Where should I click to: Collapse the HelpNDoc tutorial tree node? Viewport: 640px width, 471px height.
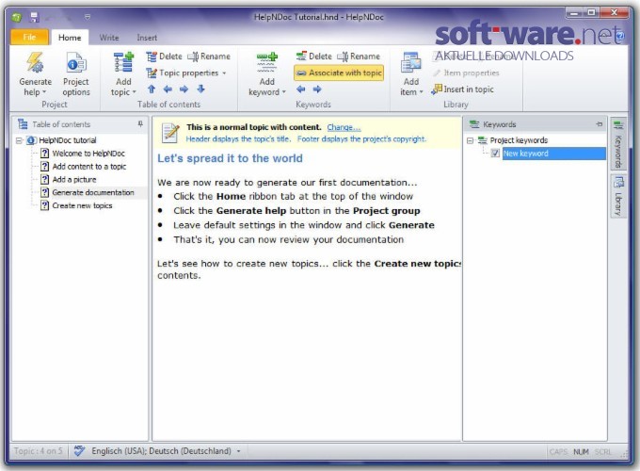pos(19,140)
